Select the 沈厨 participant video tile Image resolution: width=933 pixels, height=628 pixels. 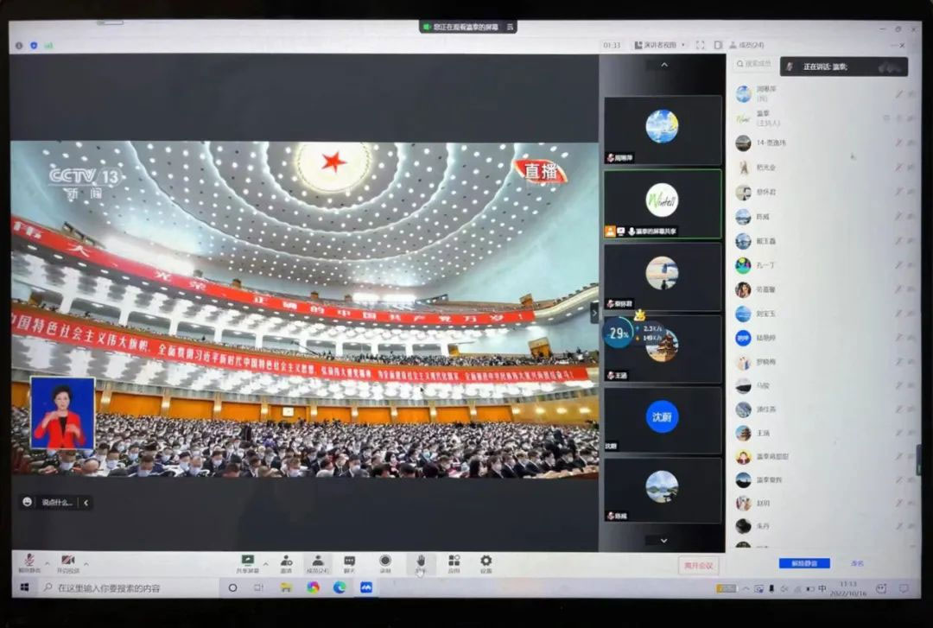pyautogui.click(x=663, y=419)
